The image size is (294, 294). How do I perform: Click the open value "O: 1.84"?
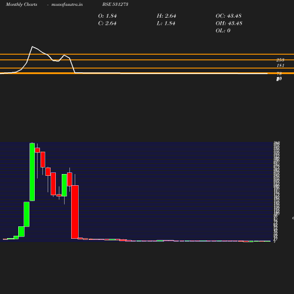pos(107,16)
